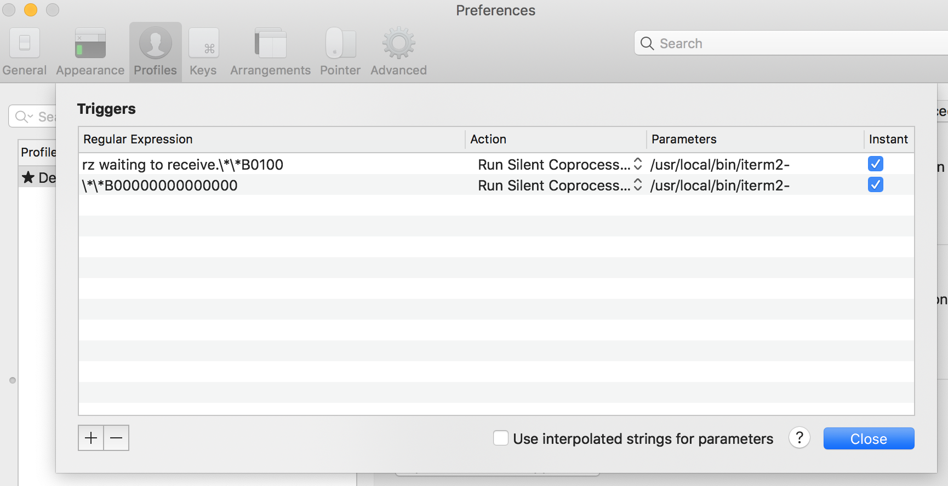
Task: Enable Use interpolated strings for parameters
Action: click(500, 438)
